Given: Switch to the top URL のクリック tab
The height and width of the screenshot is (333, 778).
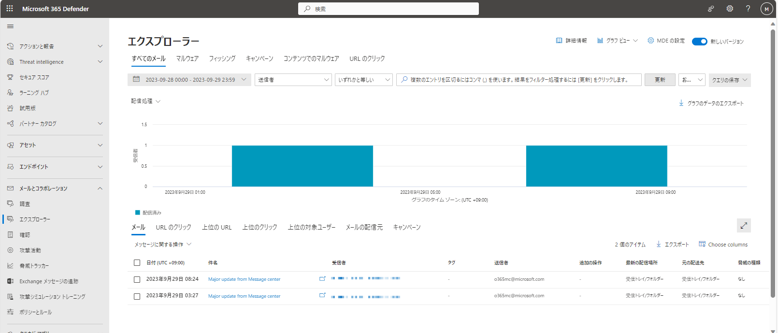Looking at the screenshot, I should [x=367, y=58].
